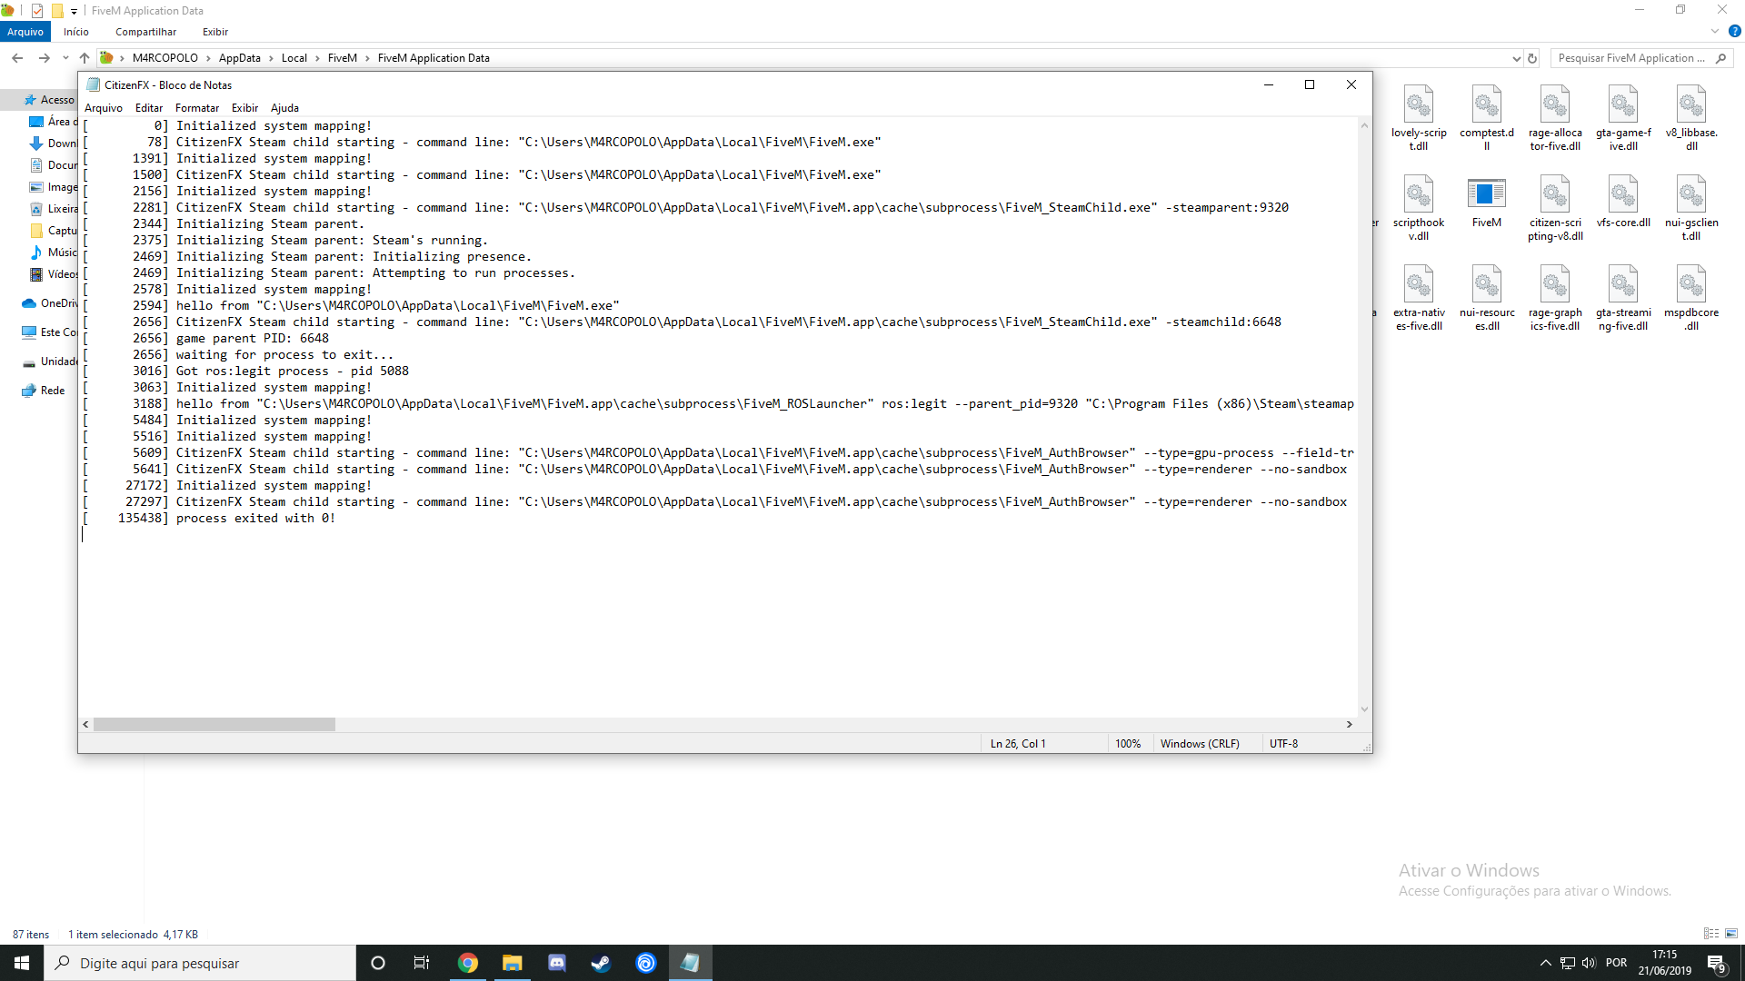Open the Action Center notifications icon
Screen dimensions: 1745x981
pyautogui.click(x=1718, y=962)
